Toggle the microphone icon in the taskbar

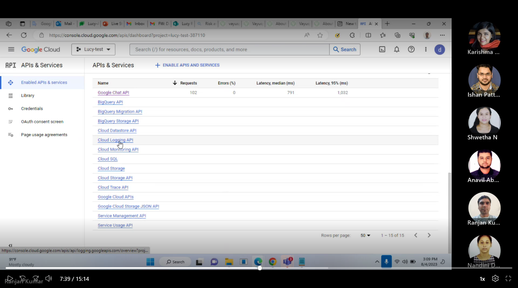pyautogui.click(x=386, y=262)
